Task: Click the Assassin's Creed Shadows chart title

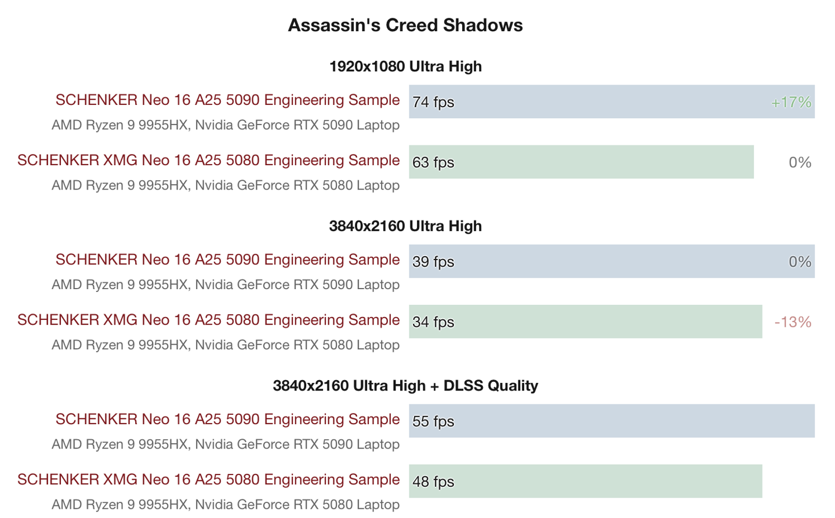Action: click(405, 25)
